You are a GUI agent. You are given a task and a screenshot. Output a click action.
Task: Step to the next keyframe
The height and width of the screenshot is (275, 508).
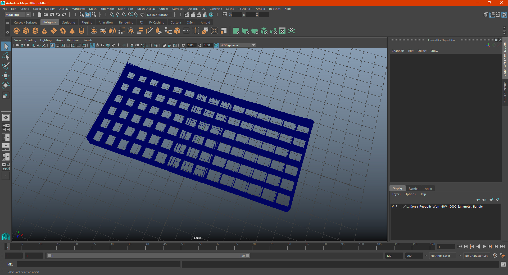tap(490, 246)
